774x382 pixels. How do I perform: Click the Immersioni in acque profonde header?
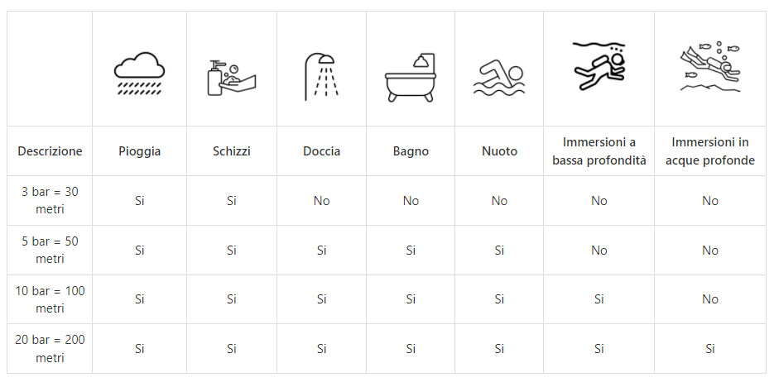pos(709,151)
